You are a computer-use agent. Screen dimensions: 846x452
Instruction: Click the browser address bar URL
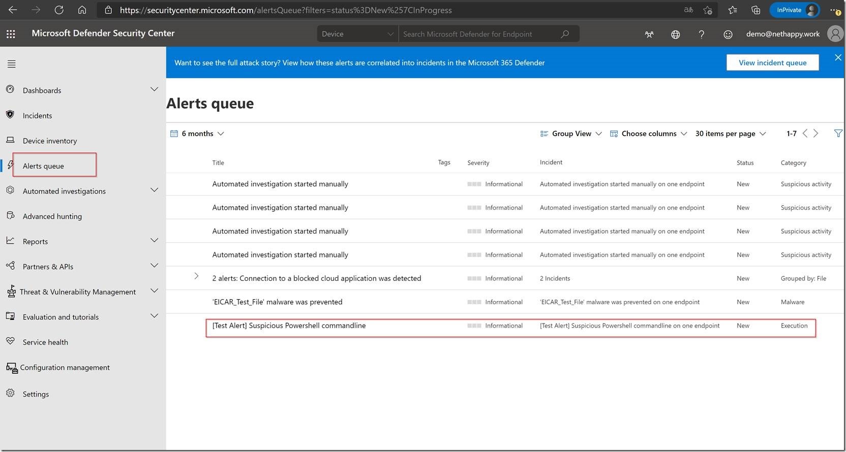[286, 10]
